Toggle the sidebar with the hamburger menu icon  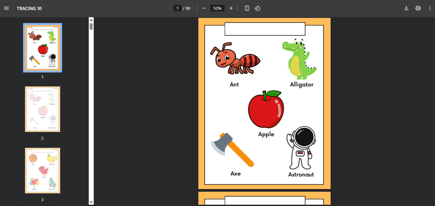(6, 8)
